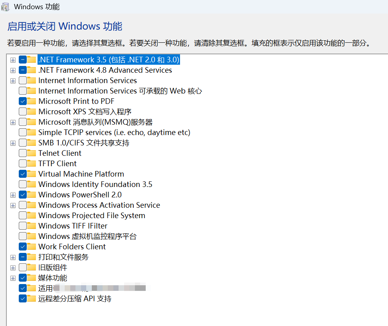388x326 pixels.
Task: Click folder icon beside Microsoft 消息队列(MSMQ)服务器
Action: pyautogui.click(x=32, y=122)
